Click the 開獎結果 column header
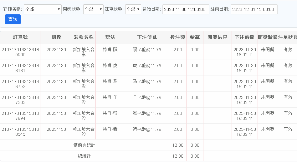 click(x=218, y=37)
